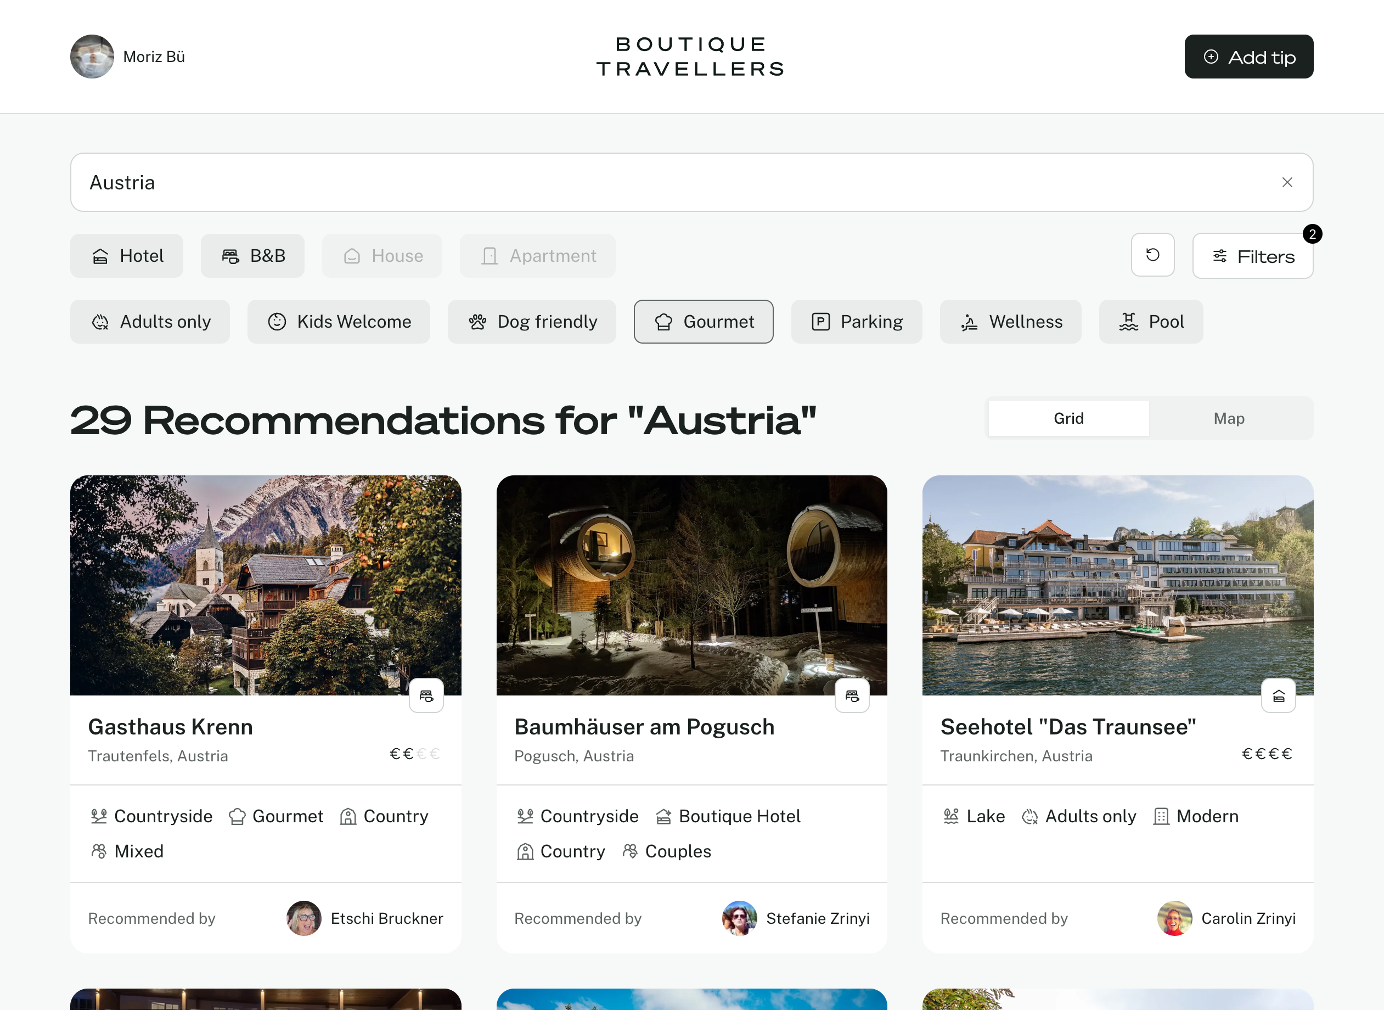Select the Hotel accommodation type
The height and width of the screenshot is (1010, 1384).
(x=126, y=256)
